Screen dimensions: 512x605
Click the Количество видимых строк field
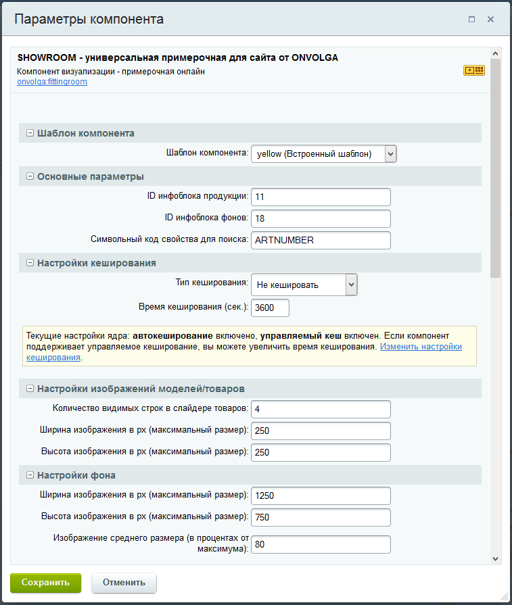click(321, 409)
